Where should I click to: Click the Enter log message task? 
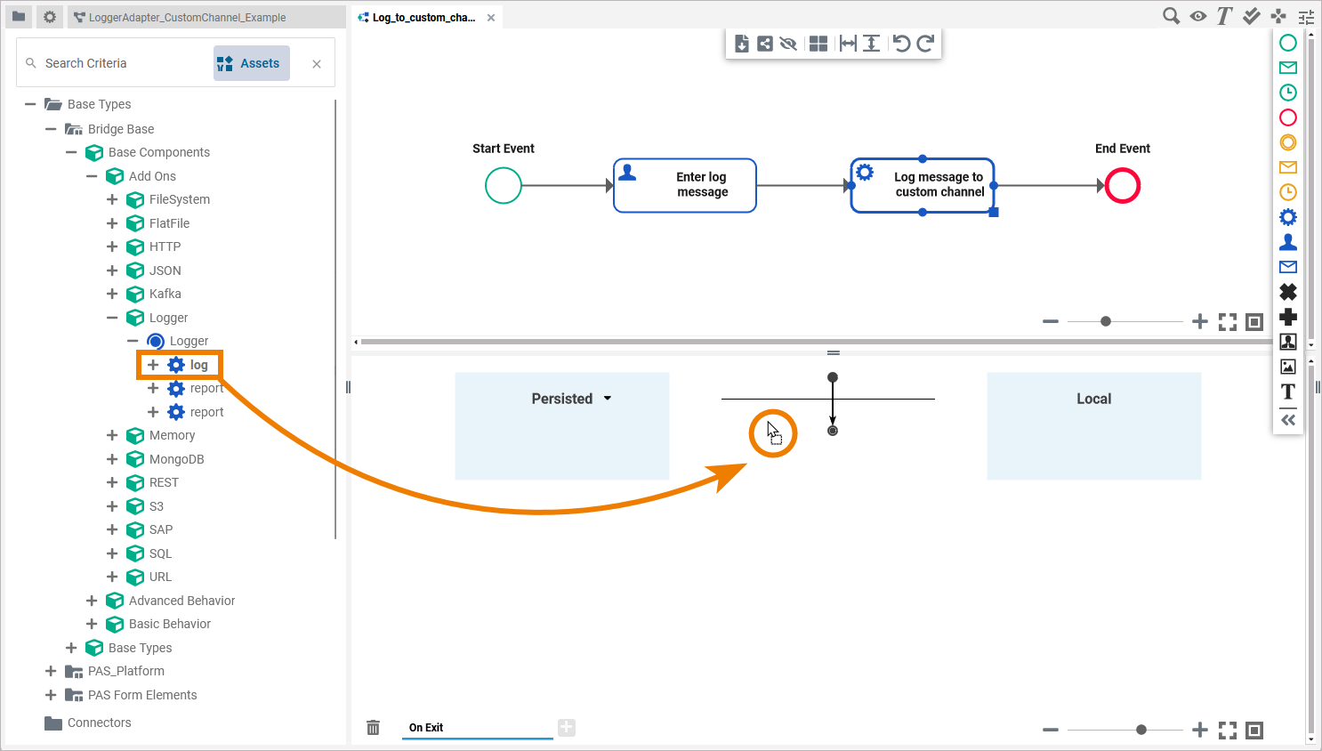[685, 185]
